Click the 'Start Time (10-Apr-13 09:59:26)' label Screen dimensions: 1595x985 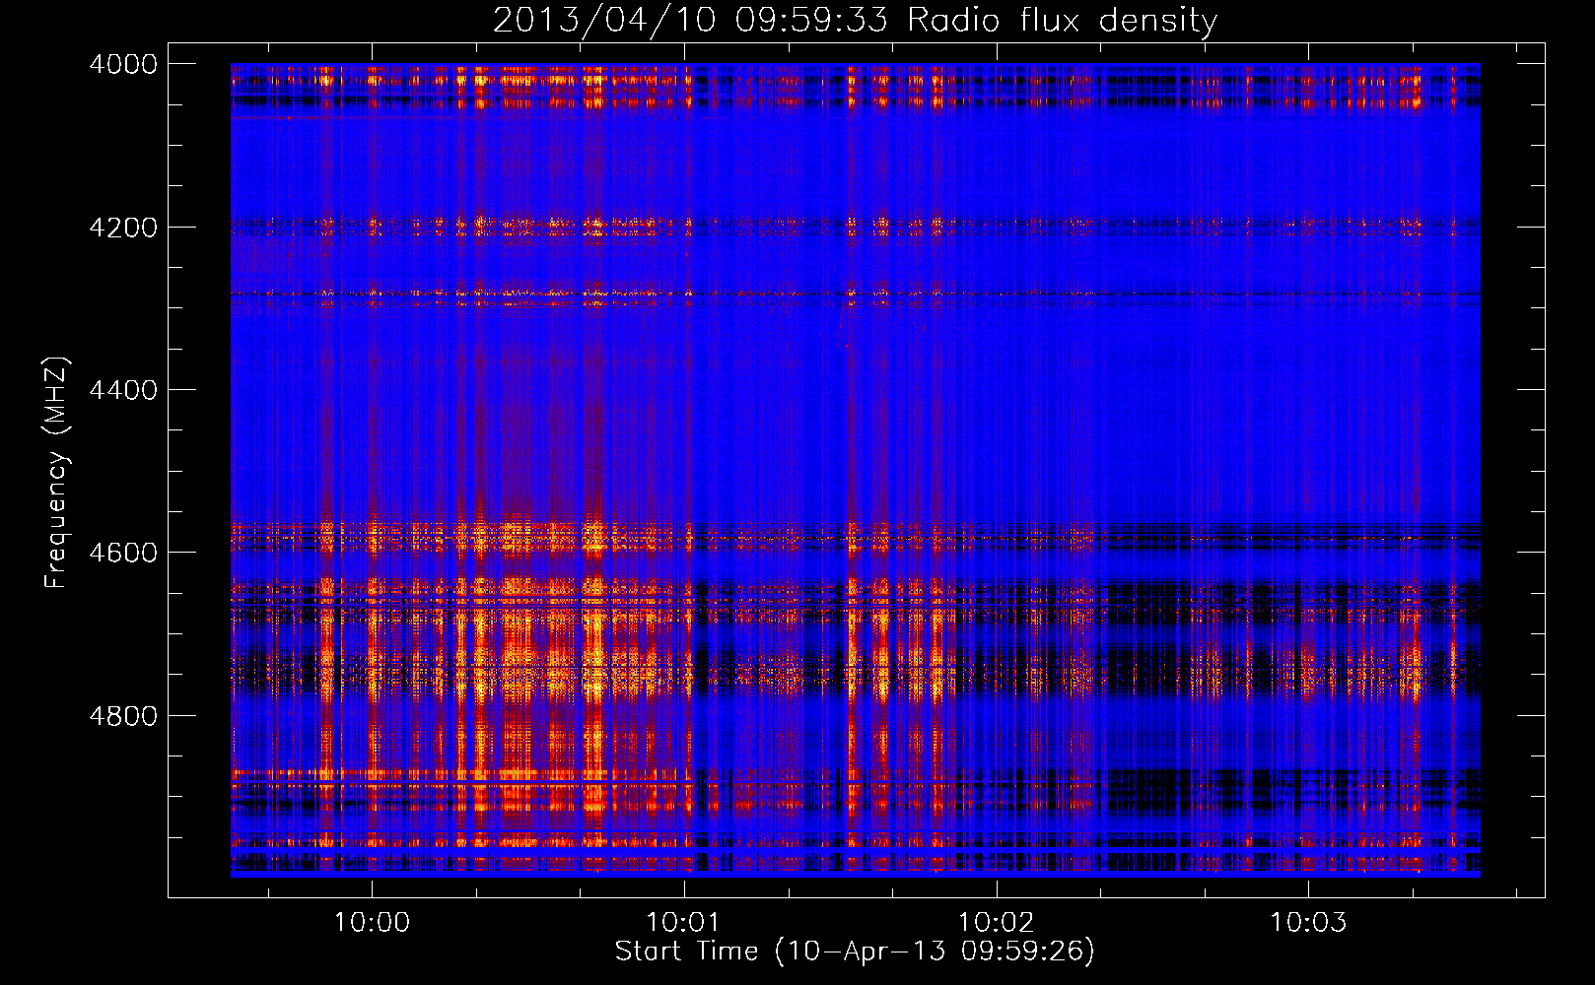[855, 952]
